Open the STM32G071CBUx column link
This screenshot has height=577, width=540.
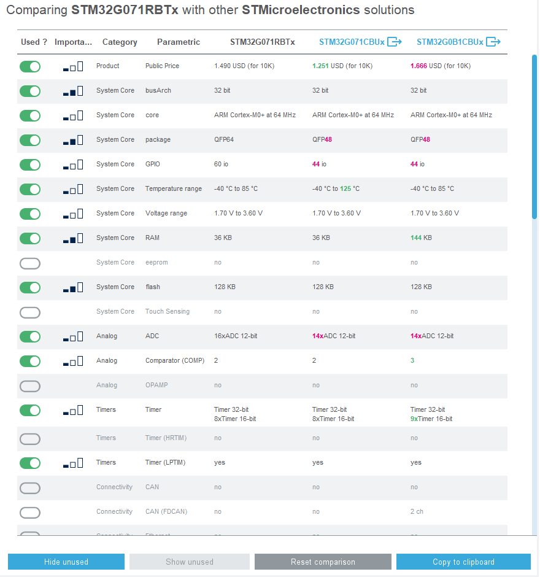tap(352, 42)
